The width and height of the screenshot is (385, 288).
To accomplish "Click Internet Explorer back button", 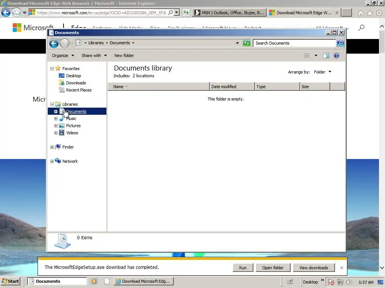I will [6, 12].
